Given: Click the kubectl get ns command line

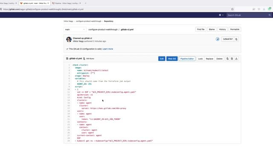Looking at the screenshot, I should click(114, 141).
